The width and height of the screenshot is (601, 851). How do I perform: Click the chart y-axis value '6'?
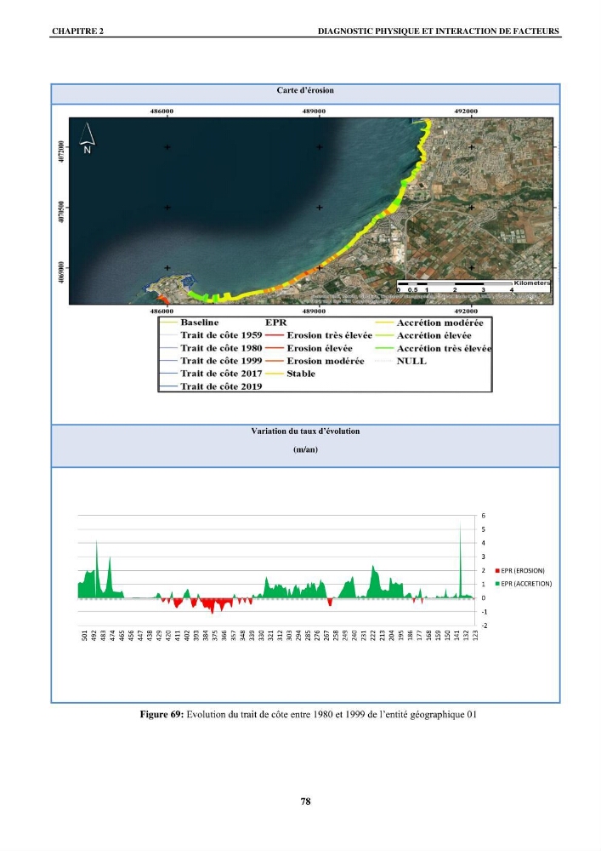click(x=484, y=516)
